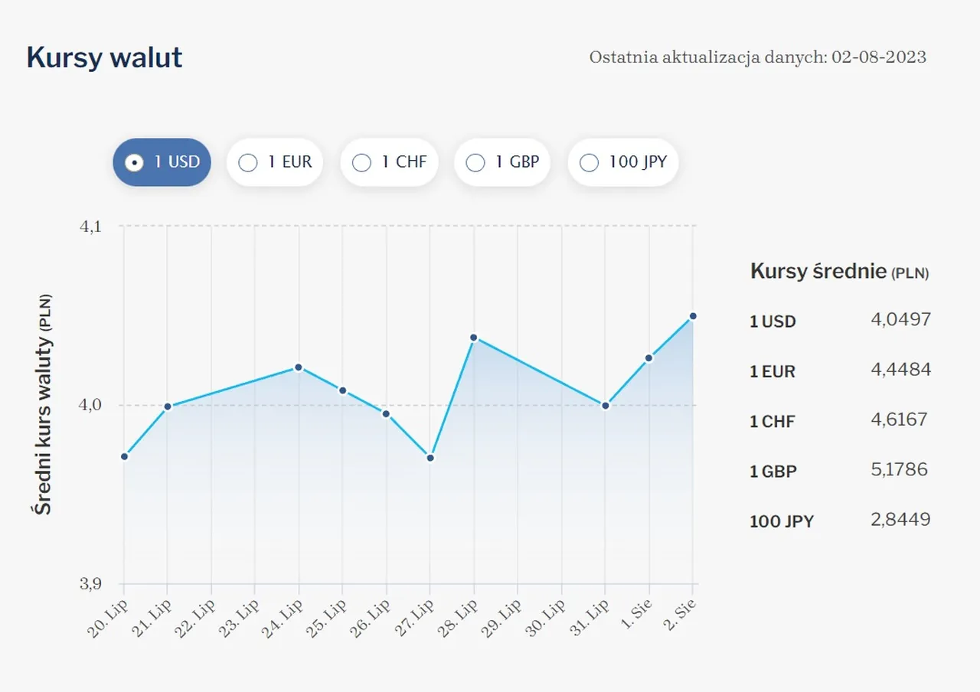Switch chart to 1 GBP
Viewport: 980px width, 692px height.
pyautogui.click(x=502, y=162)
